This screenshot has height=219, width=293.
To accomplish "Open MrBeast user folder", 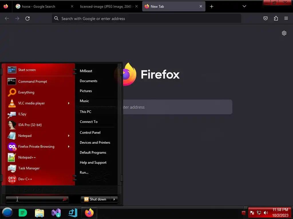I will click(x=86, y=71).
